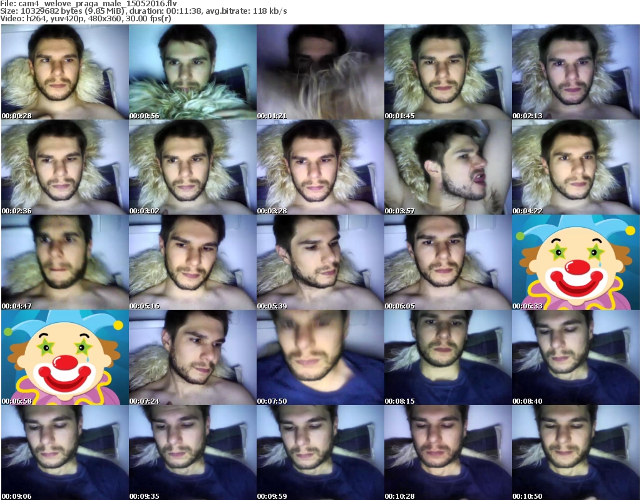Select the frame at 00:03:57
The width and height of the screenshot is (641, 500).
click(x=448, y=167)
